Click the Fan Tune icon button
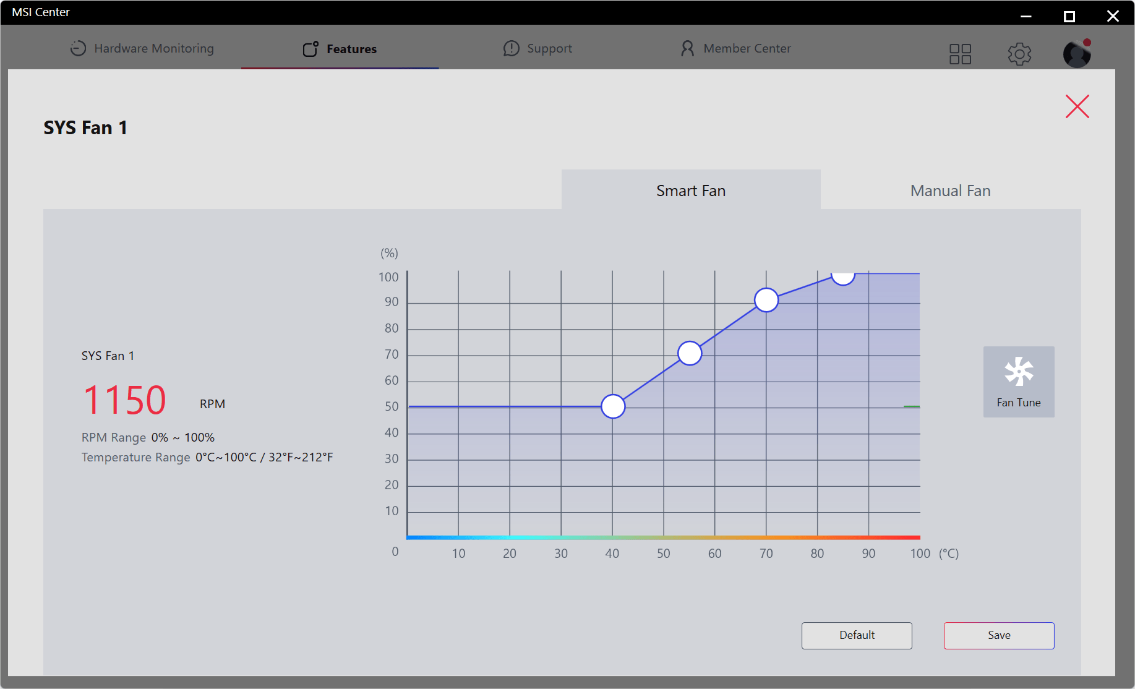 tap(1018, 381)
